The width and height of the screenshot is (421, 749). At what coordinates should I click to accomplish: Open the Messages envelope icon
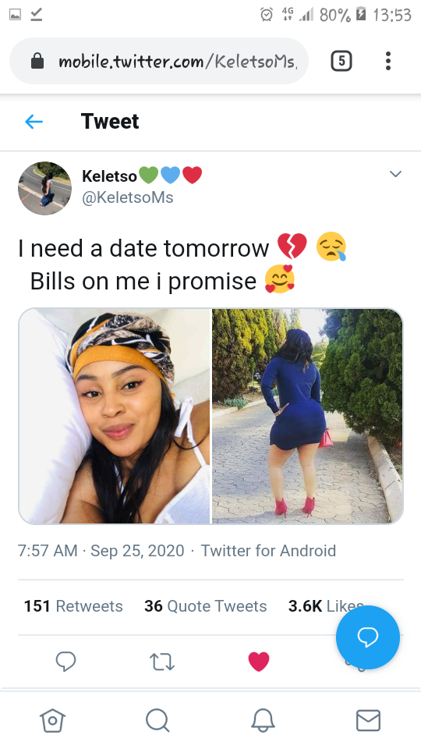point(369,720)
